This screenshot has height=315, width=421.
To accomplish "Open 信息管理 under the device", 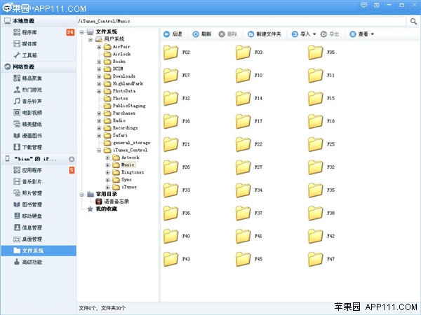I will (39, 227).
